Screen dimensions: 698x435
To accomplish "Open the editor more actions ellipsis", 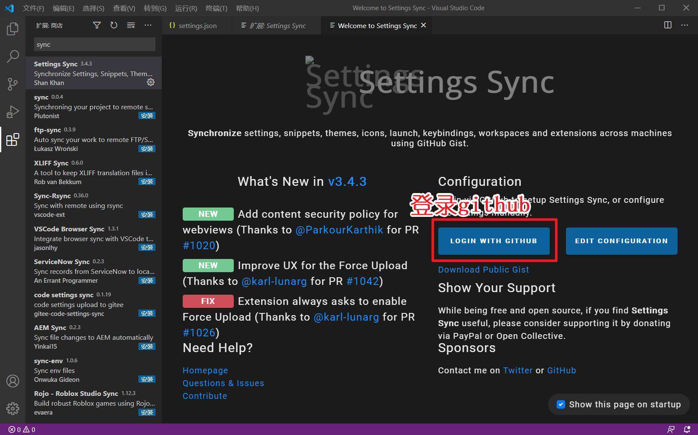I will (684, 25).
